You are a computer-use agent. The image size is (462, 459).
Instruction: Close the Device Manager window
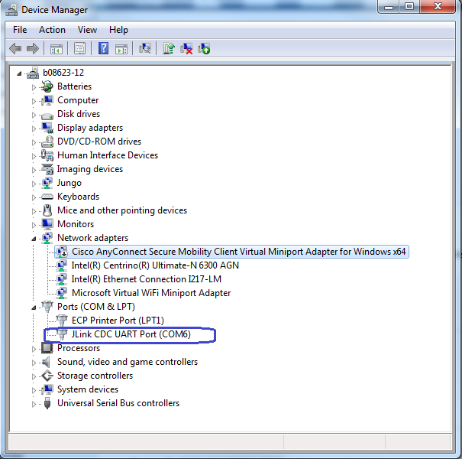coord(438,6)
